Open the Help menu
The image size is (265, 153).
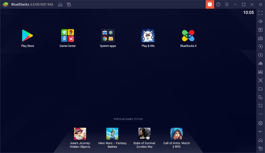pos(218,4)
